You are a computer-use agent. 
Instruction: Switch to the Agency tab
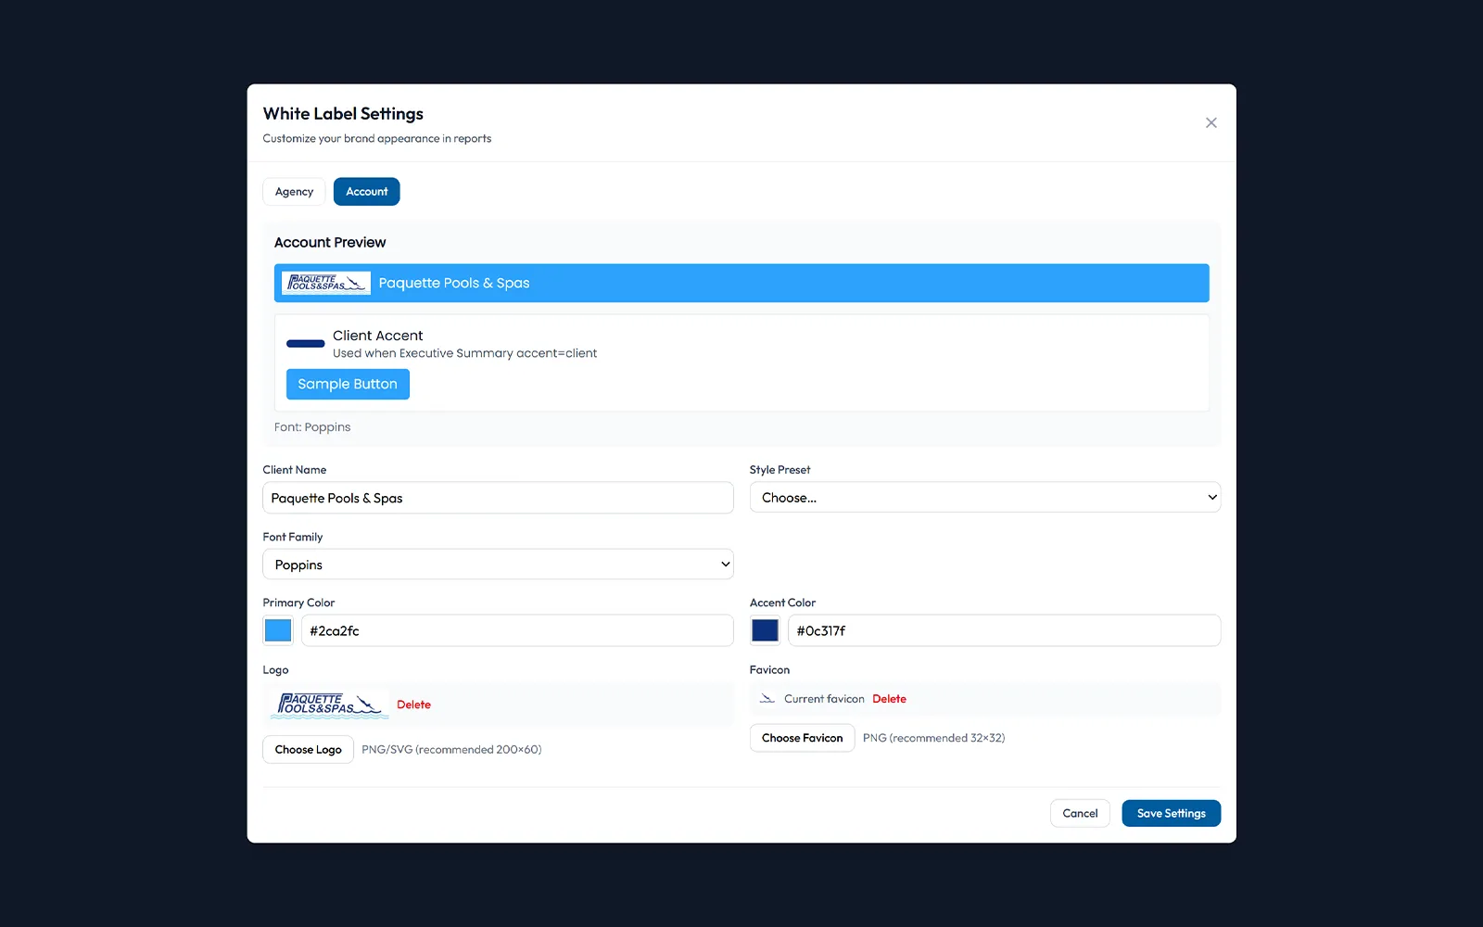[x=293, y=191]
